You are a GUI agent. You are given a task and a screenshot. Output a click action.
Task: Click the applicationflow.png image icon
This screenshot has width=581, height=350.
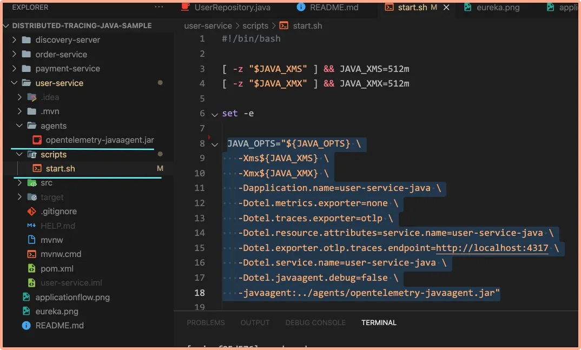pos(26,297)
